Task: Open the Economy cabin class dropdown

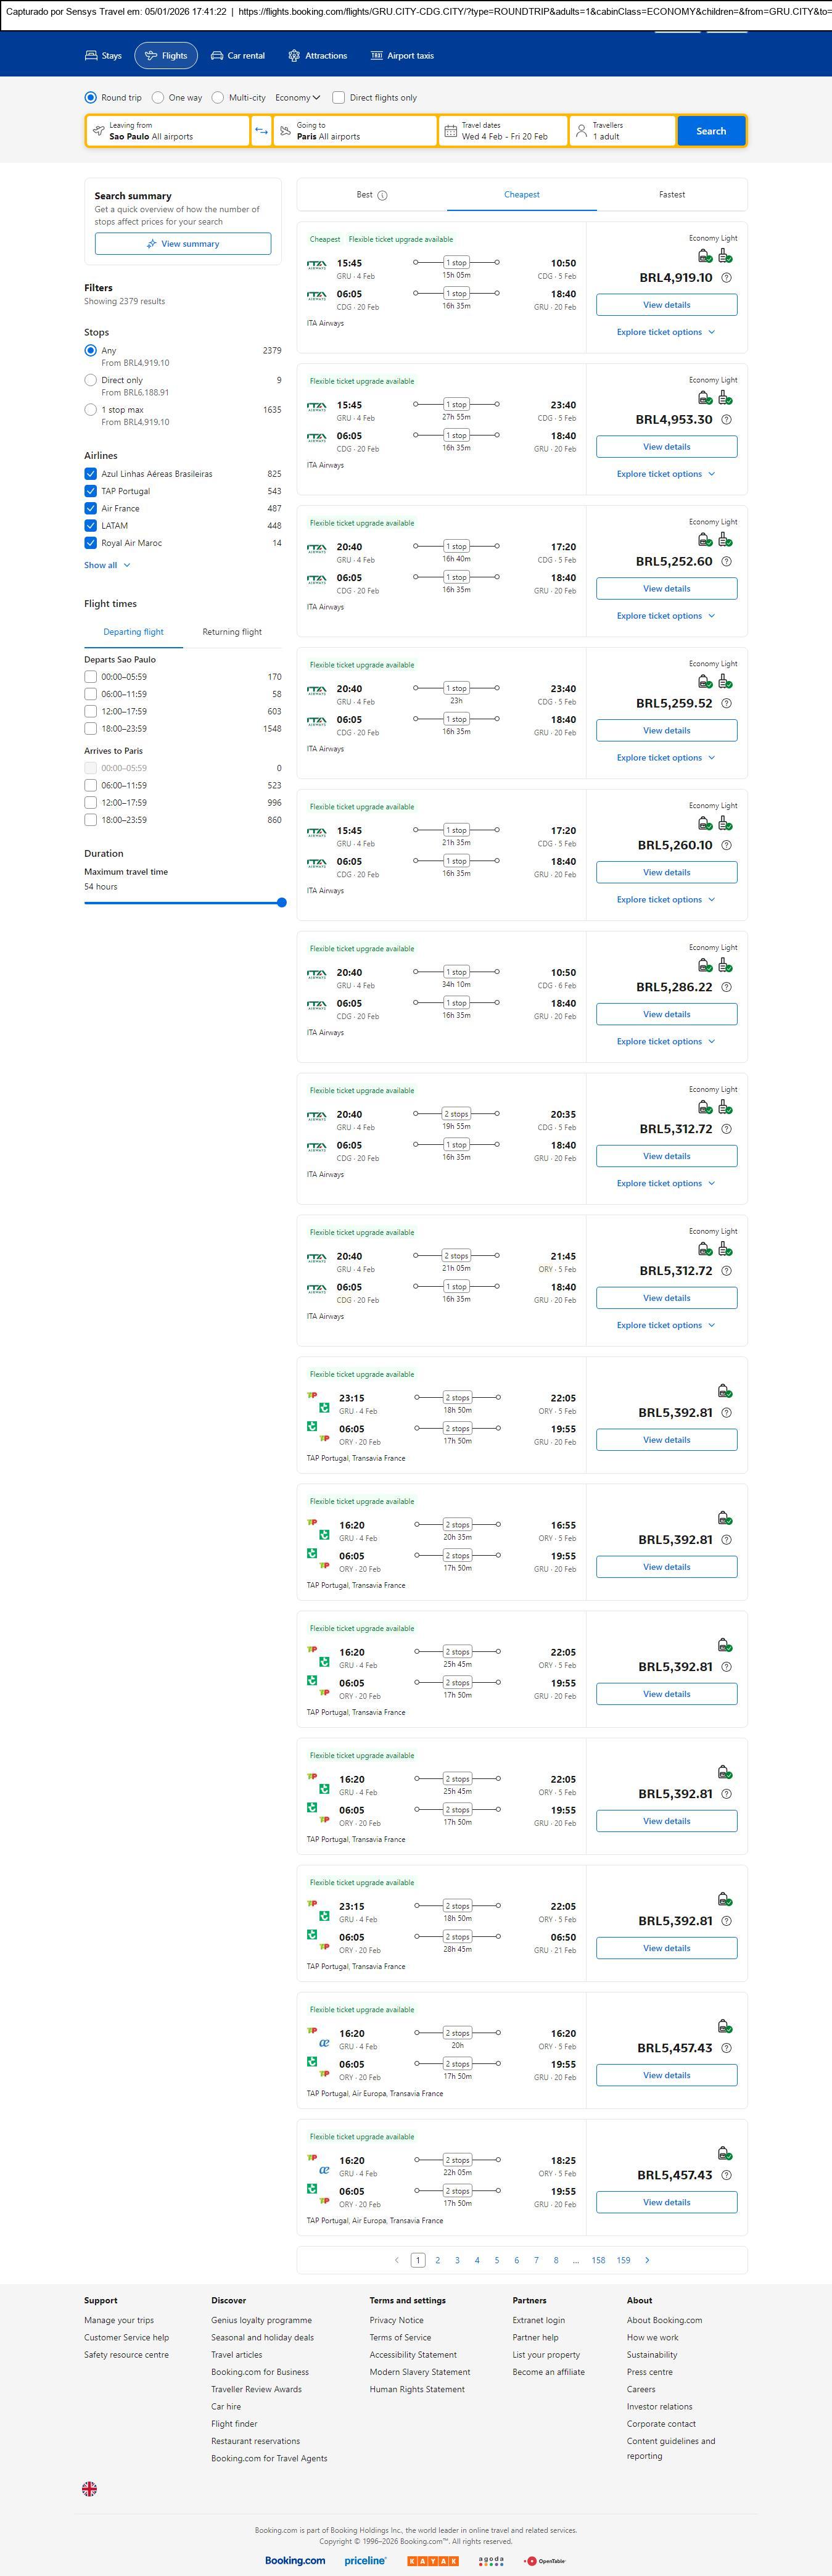Action: [297, 98]
